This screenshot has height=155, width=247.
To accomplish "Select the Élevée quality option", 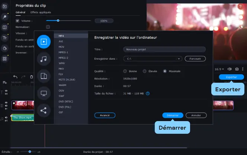I will pos(150,71).
